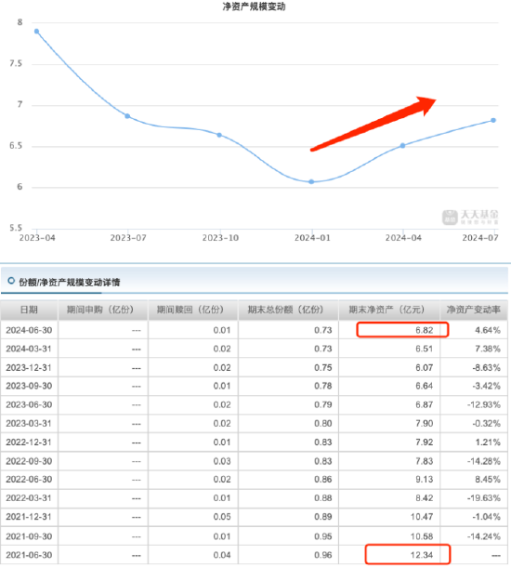The width and height of the screenshot is (511, 568).
Task: Select the 2023-12-31 date cell
Action: pos(29,368)
